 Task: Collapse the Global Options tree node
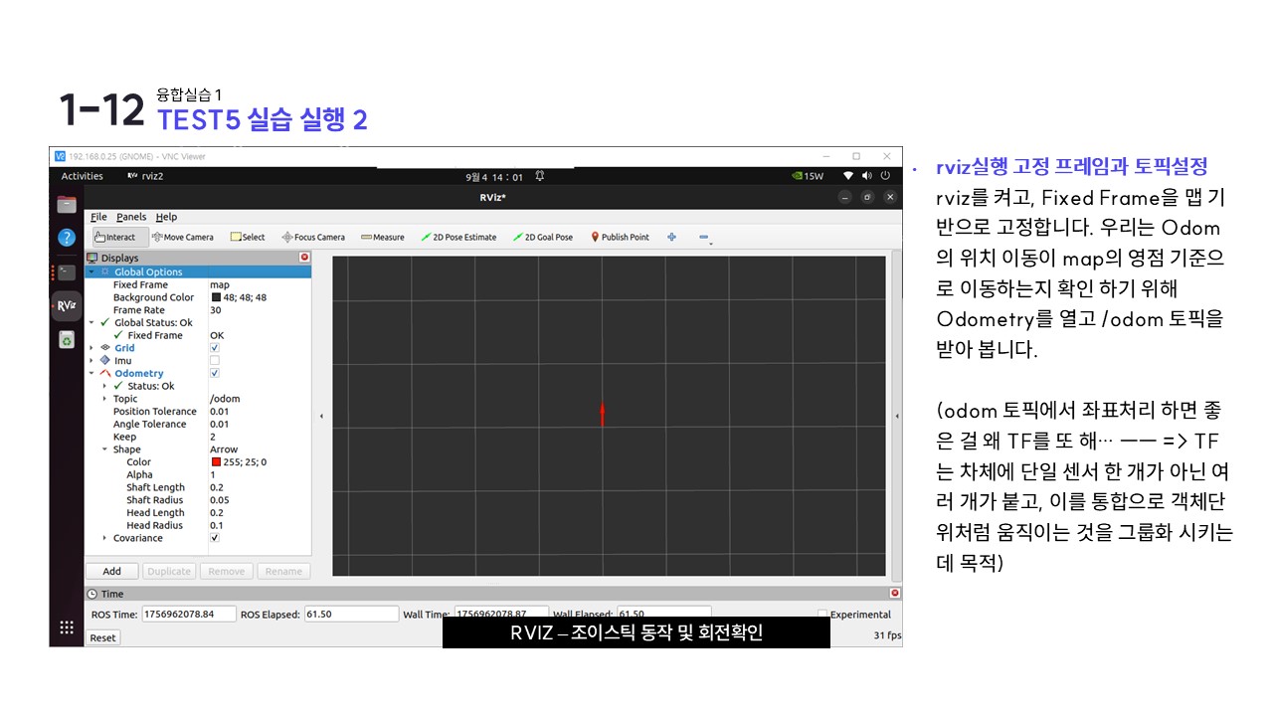pyautogui.click(x=91, y=271)
